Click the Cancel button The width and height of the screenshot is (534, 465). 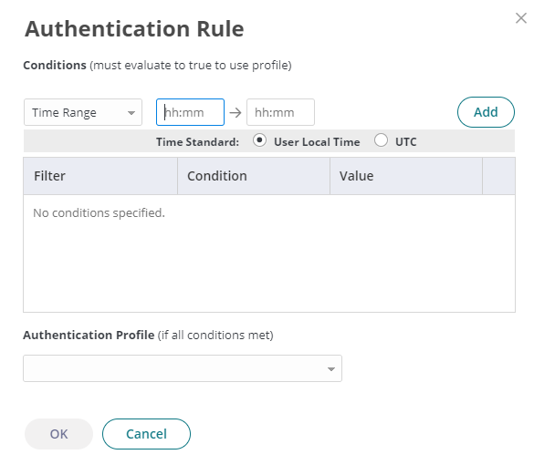pyautogui.click(x=146, y=434)
